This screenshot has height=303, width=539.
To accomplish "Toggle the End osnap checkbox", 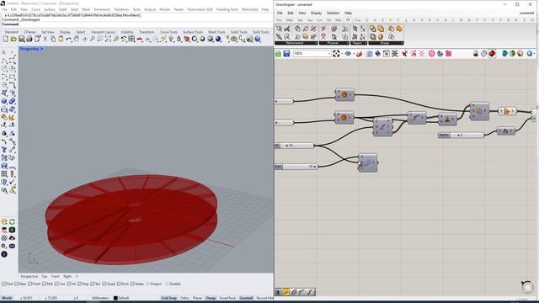I will [4, 284].
